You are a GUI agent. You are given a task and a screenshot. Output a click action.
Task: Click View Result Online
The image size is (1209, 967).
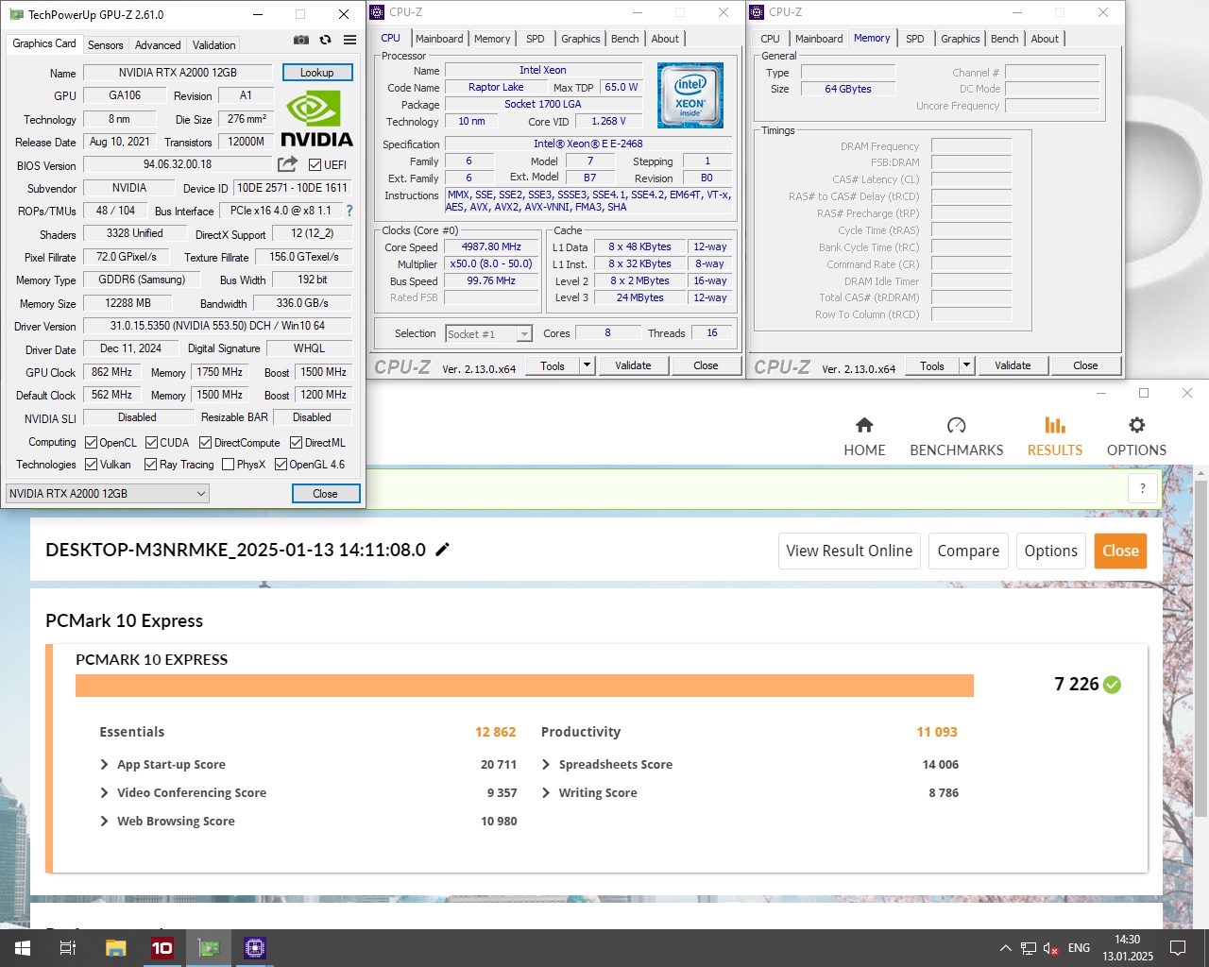tap(849, 551)
